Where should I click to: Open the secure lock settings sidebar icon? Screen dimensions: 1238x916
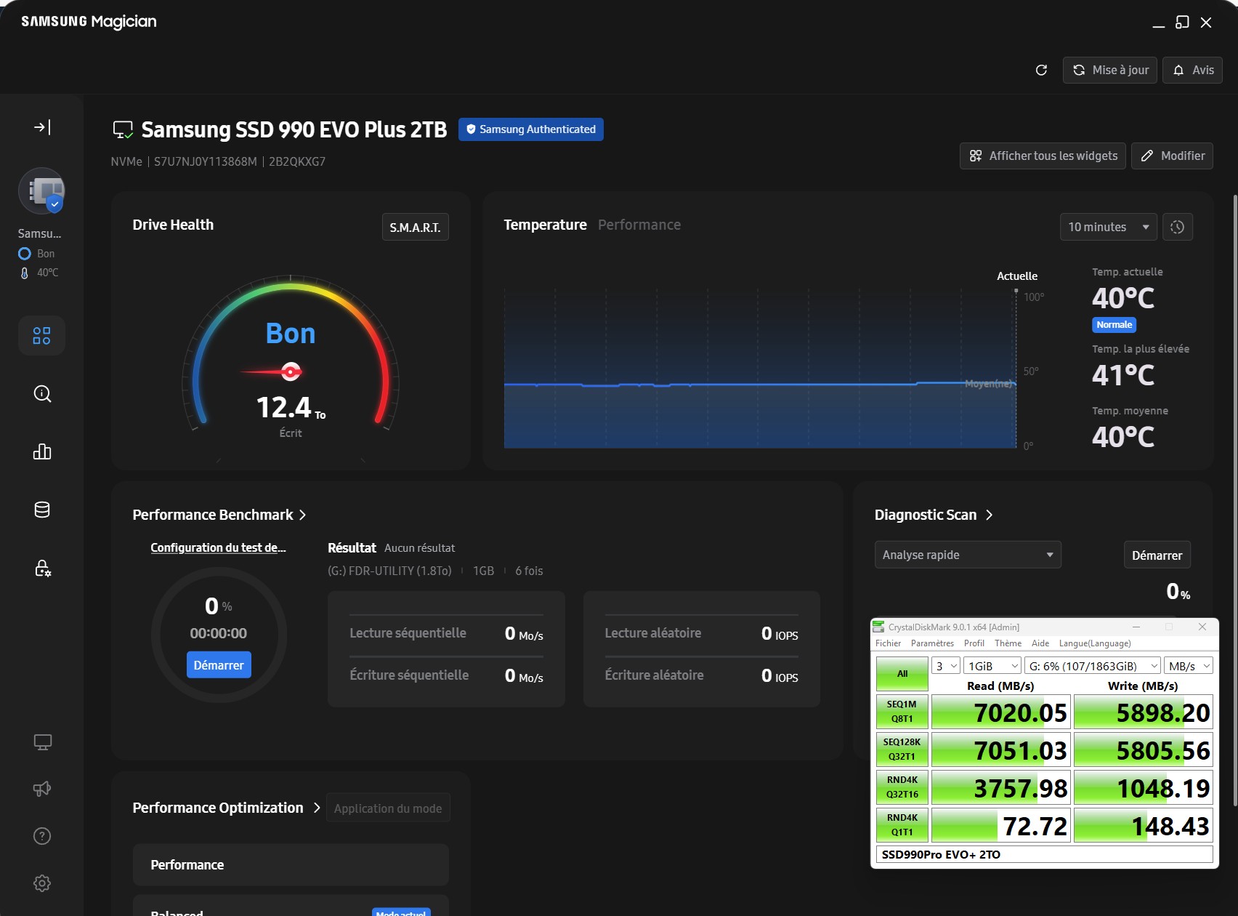pos(42,569)
